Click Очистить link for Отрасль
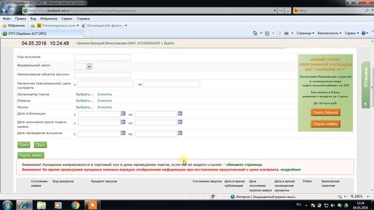 (105, 101)
